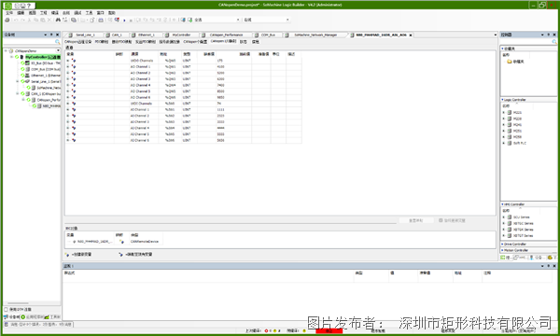Open the first menu in the menu bar
The width and height of the screenshot is (560, 336).
click(x=9, y=13)
